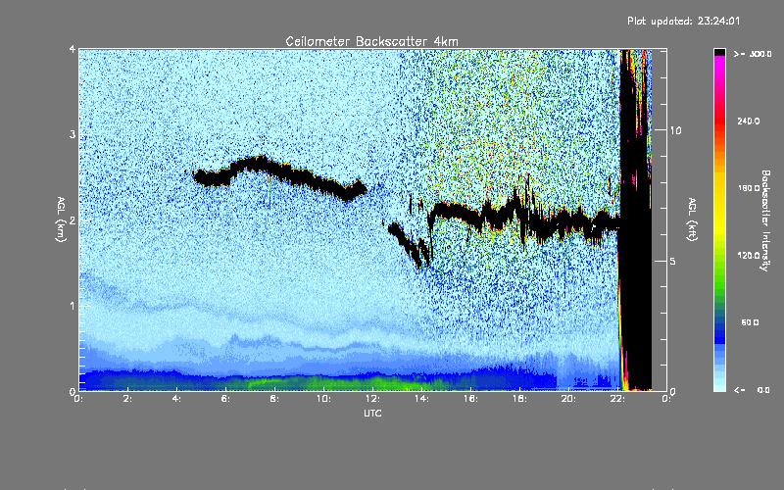Click the '5' kft tick on the right axis
Screen dimensions: 784x490
coord(673,261)
